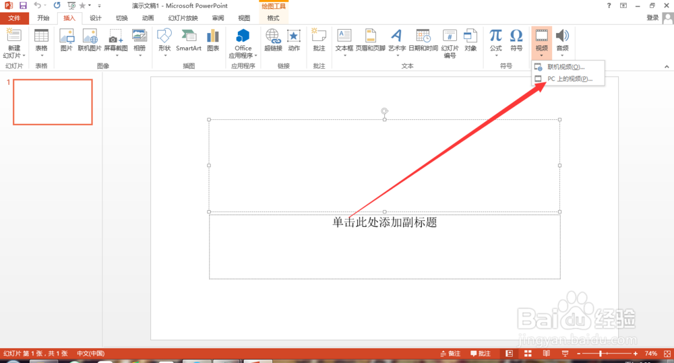Add a hyperlink with 超链接
This screenshot has width=674, height=363.
tap(273, 36)
